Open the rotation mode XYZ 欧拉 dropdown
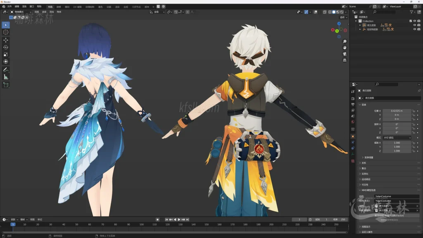This screenshot has width=423, height=238. tap(397, 138)
